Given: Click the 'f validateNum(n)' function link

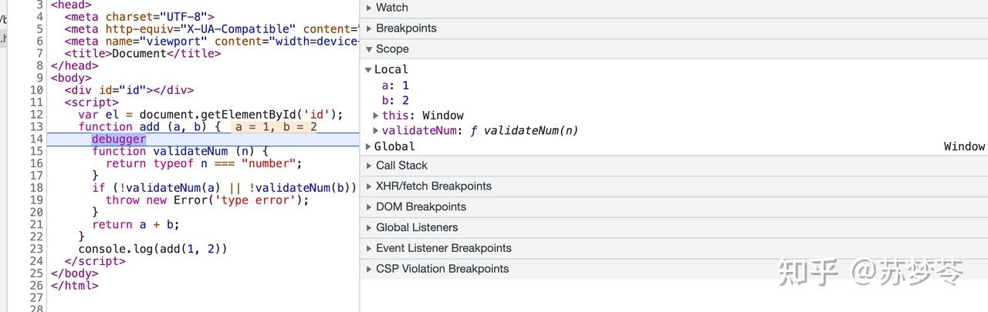Looking at the screenshot, I should click(530, 131).
